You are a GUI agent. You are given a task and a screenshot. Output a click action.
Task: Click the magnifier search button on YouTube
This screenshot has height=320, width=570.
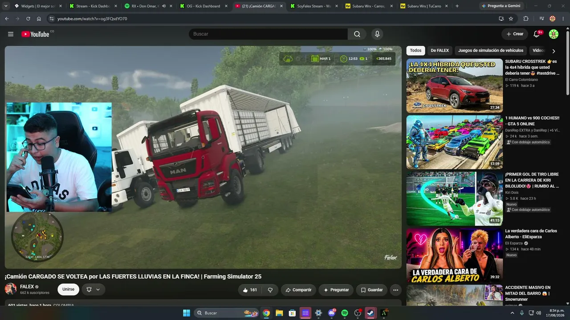[357, 34]
